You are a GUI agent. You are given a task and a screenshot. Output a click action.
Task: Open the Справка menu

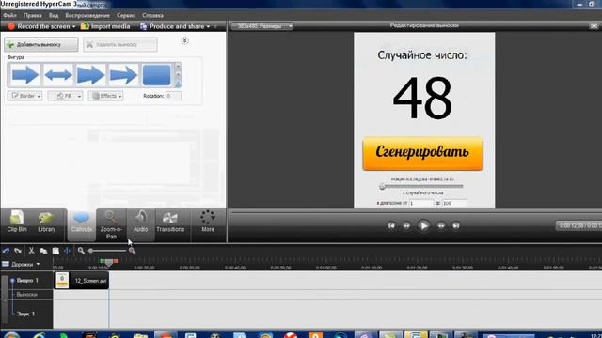(152, 16)
